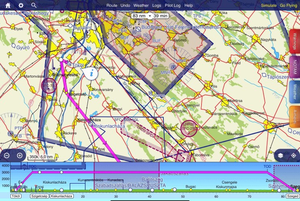This screenshot has width=300, height=201.
Task: Zoom in the map
Action: 19,156
